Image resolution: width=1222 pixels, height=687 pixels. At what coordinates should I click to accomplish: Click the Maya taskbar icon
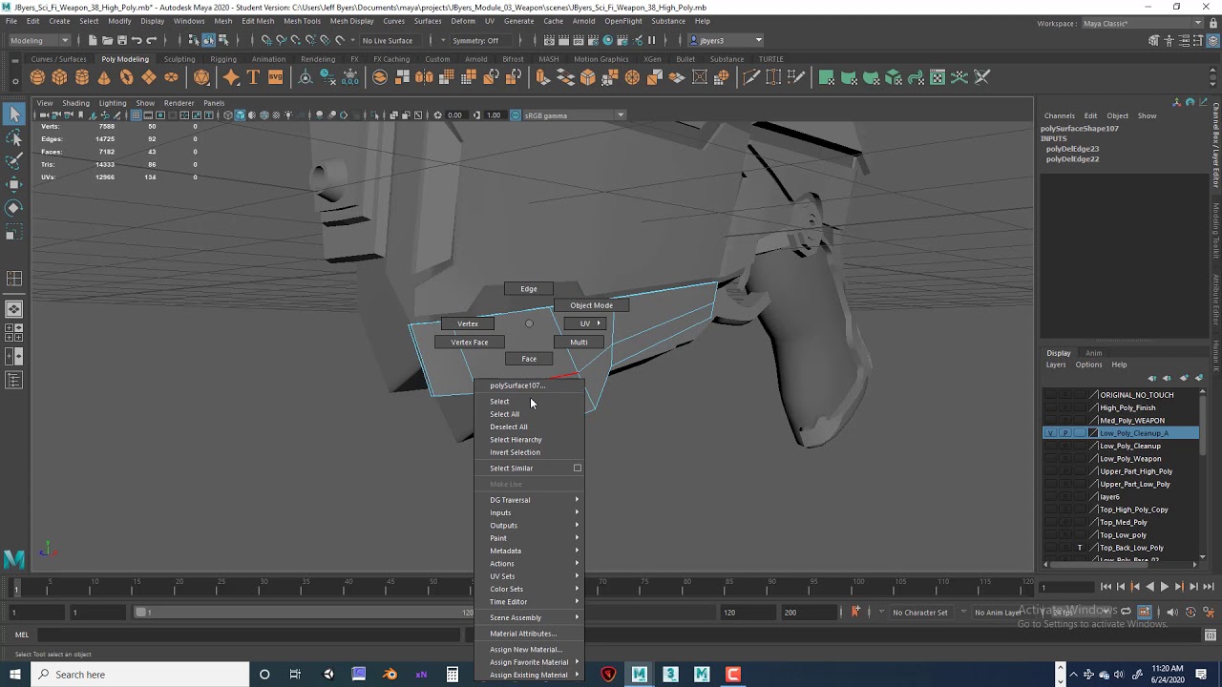pyautogui.click(x=639, y=674)
